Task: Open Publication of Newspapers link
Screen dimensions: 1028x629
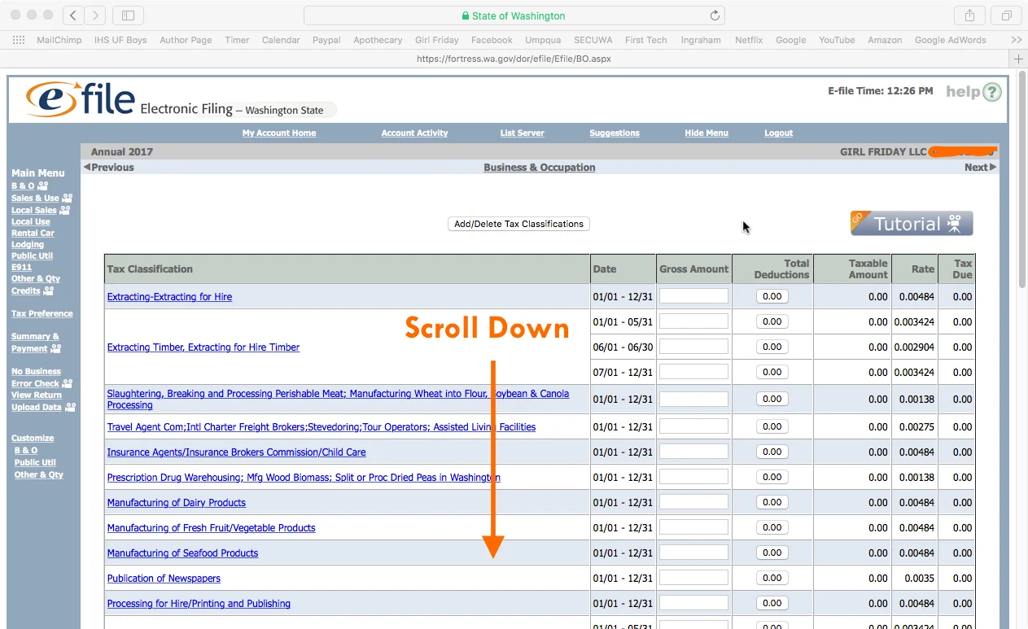Action: (164, 579)
